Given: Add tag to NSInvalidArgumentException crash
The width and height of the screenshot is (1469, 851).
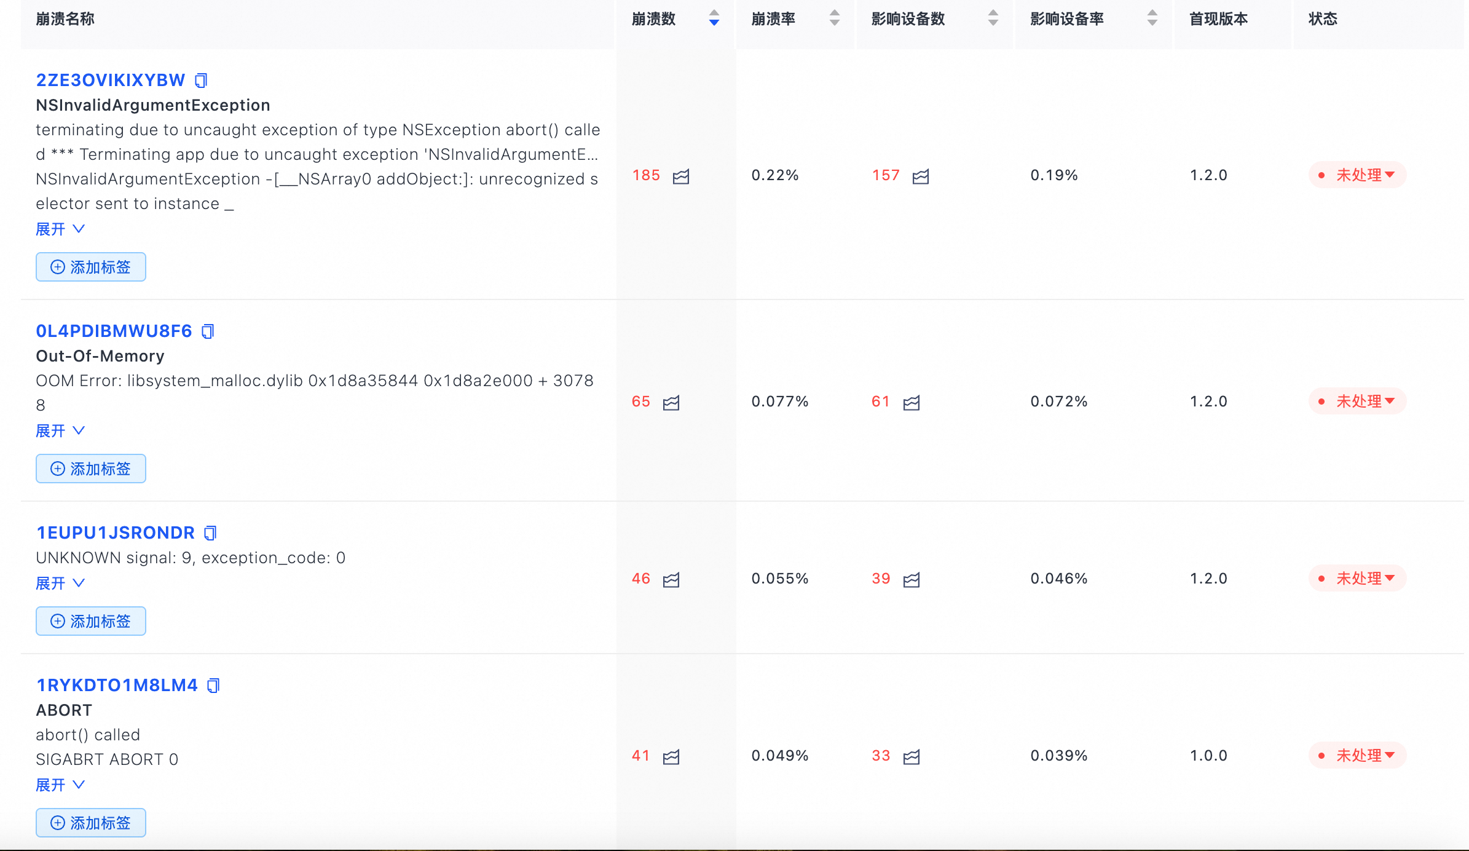Looking at the screenshot, I should [x=91, y=267].
